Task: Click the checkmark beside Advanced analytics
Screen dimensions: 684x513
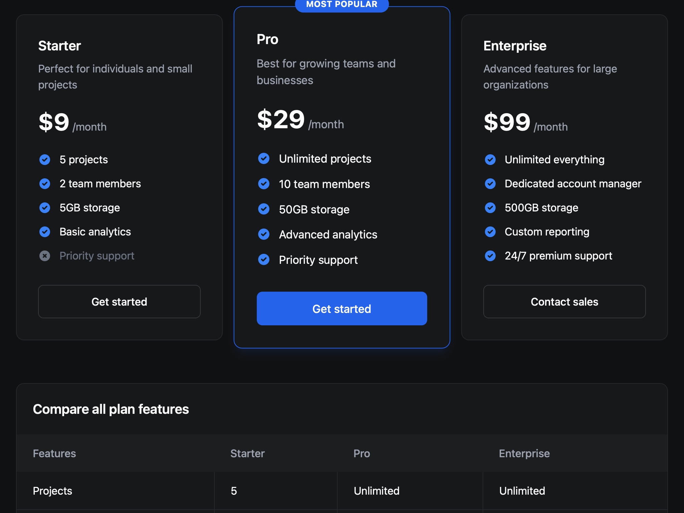Action: tap(264, 234)
